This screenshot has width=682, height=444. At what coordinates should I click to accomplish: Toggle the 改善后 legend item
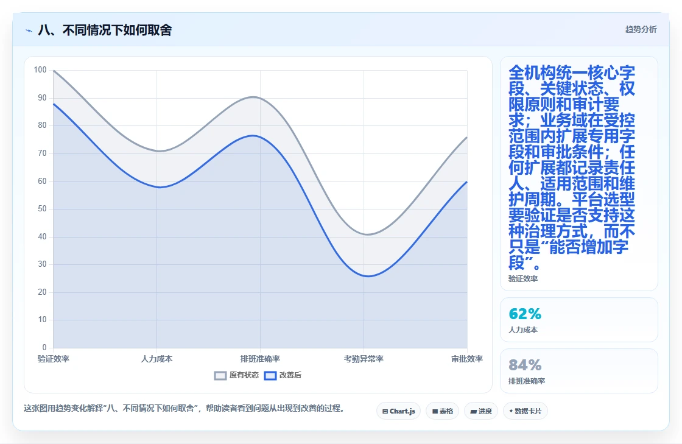283,375
